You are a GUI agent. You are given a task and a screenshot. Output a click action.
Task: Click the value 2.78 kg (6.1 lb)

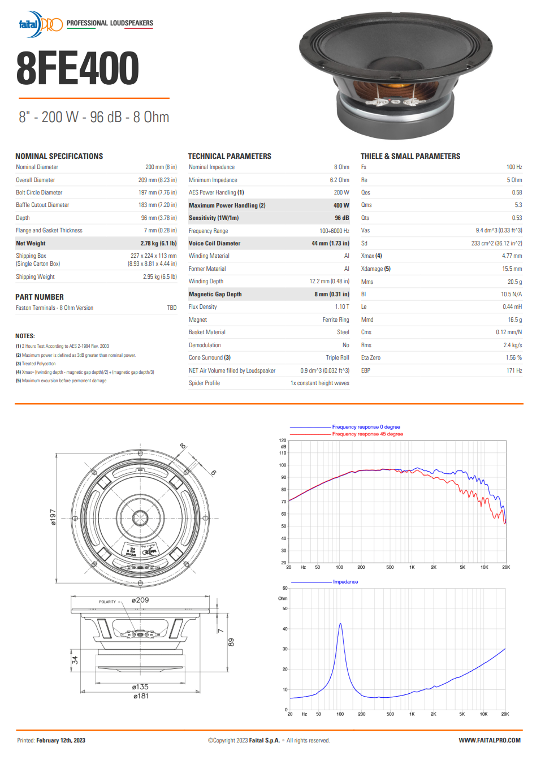click(159, 243)
